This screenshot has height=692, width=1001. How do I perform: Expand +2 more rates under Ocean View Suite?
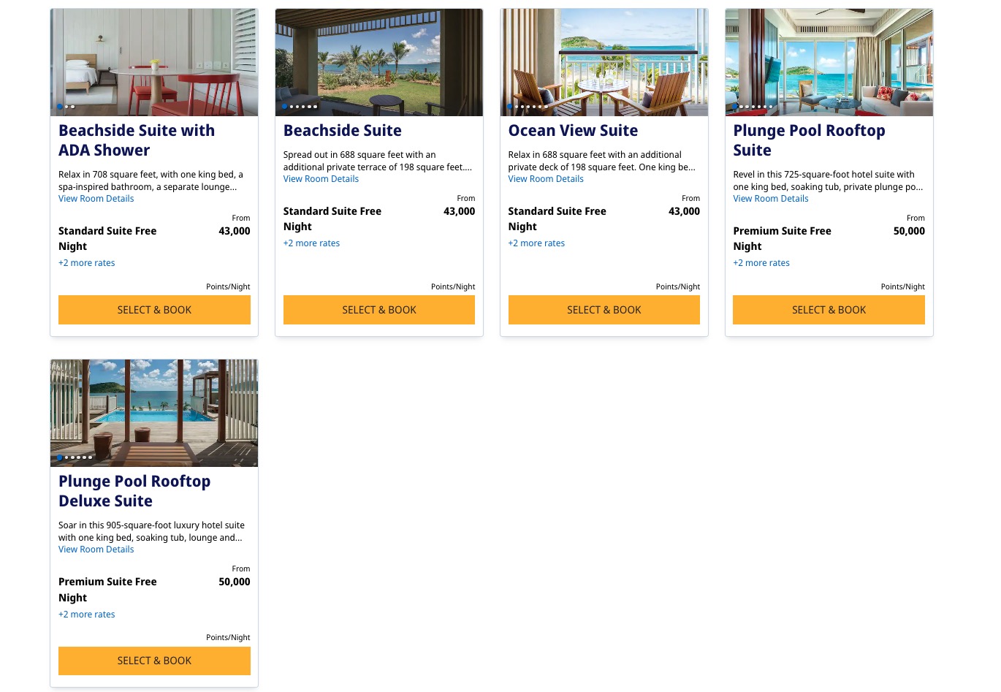(536, 243)
